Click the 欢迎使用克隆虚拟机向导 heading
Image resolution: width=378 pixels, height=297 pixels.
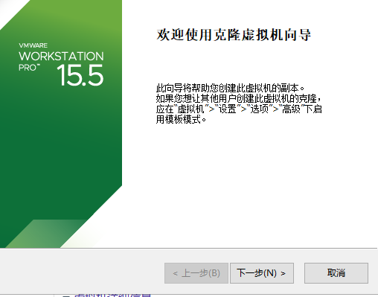[x=234, y=35]
